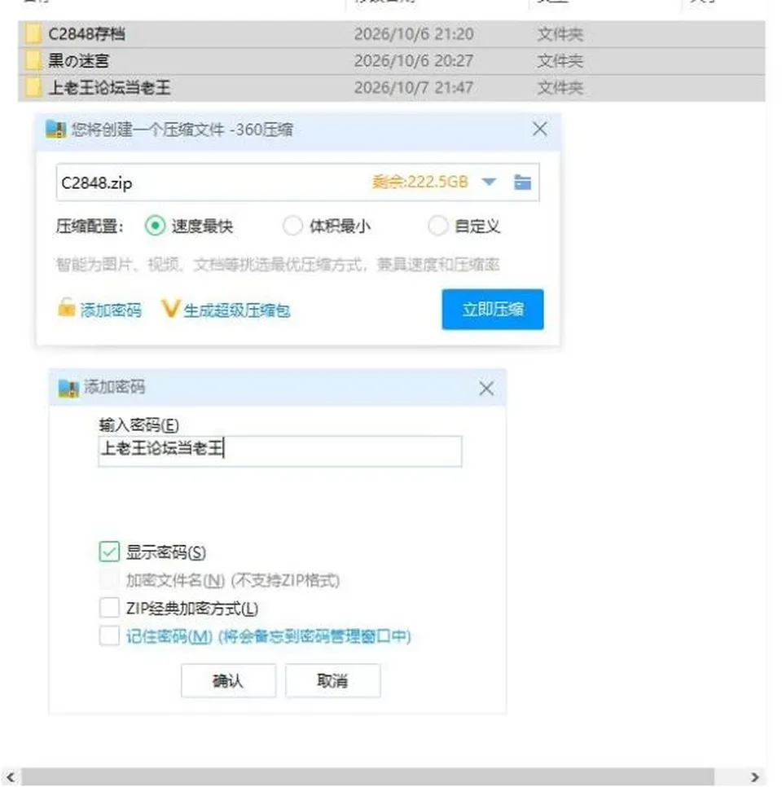Uncheck the 显示密码 checkbox
This screenshot has height=787, width=782.
point(109,552)
